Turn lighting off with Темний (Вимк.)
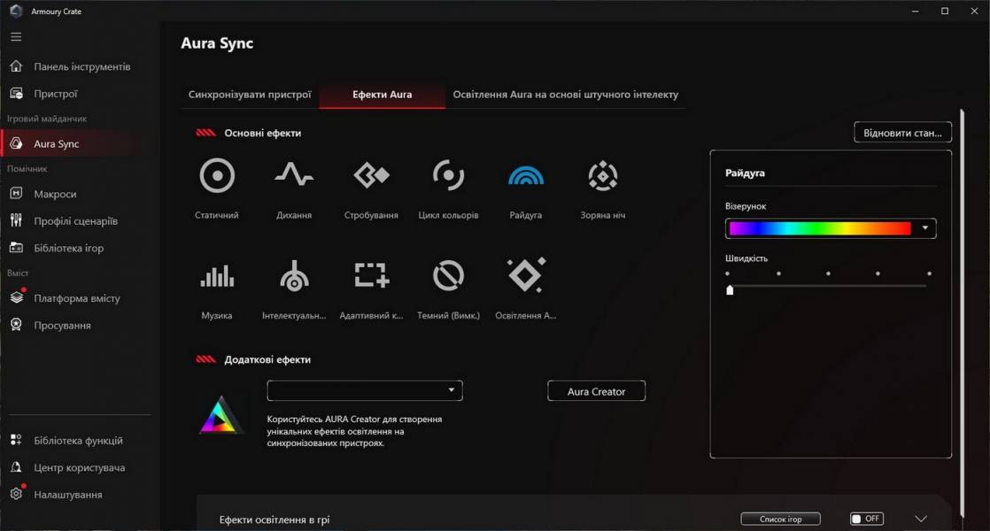Image resolution: width=990 pixels, height=531 pixels. [x=448, y=275]
